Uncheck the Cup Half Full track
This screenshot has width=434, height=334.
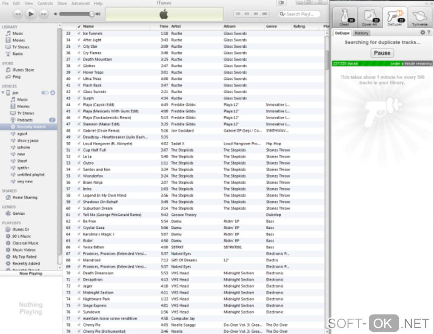click(79, 150)
